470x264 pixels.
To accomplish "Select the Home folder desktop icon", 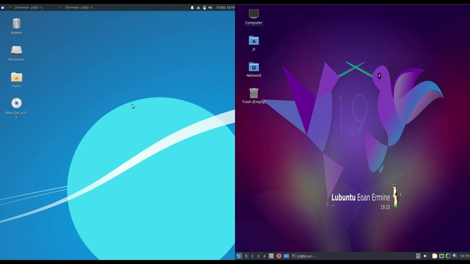I will click(x=17, y=80).
